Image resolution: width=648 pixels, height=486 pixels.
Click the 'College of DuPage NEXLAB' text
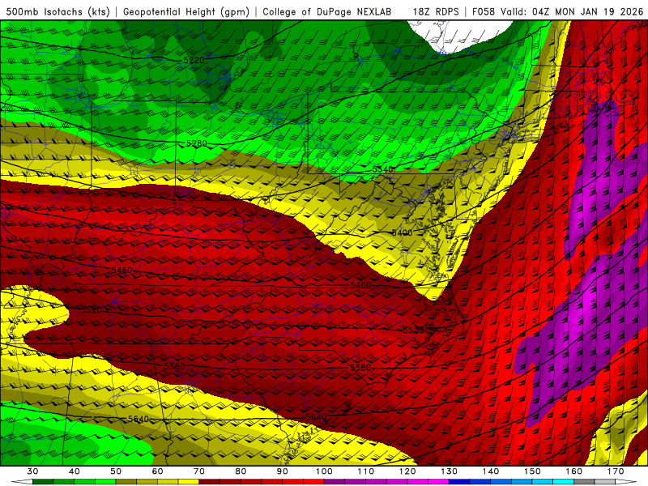point(326,11)
